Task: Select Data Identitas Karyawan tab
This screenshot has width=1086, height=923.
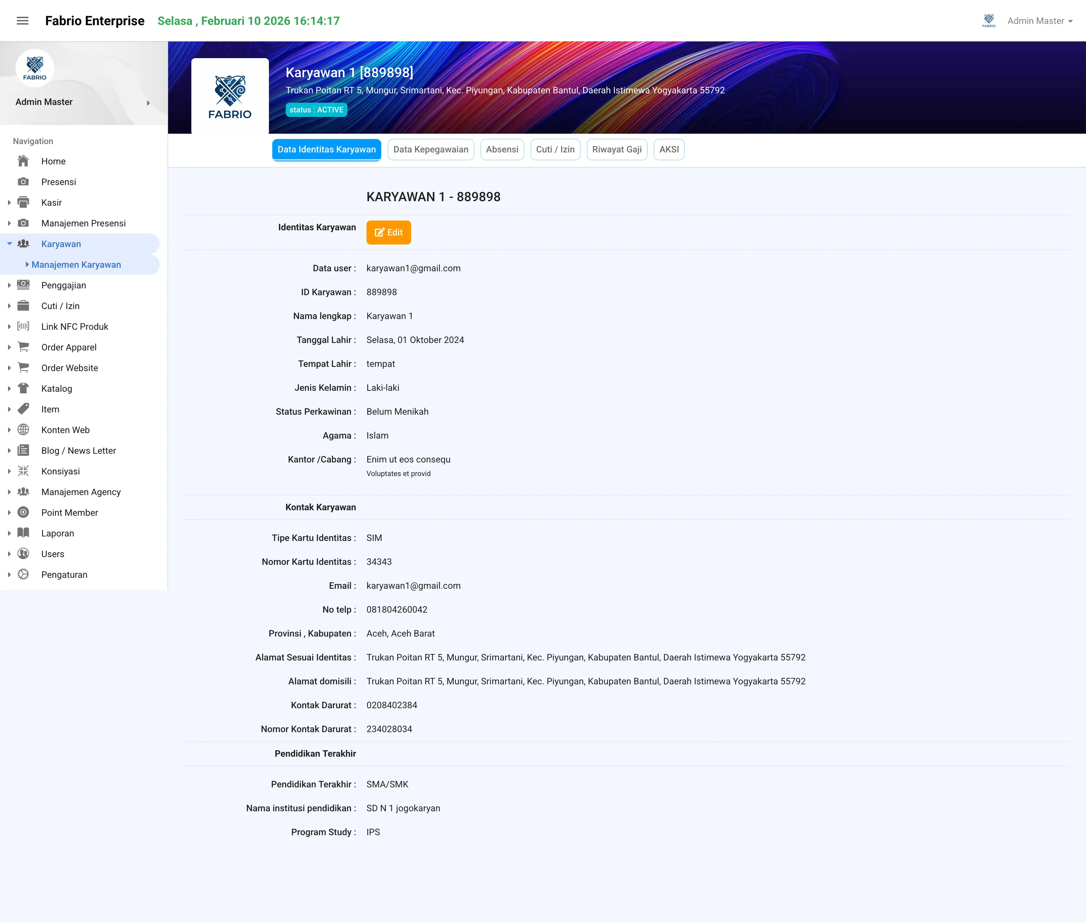Action: coord(326,150)
